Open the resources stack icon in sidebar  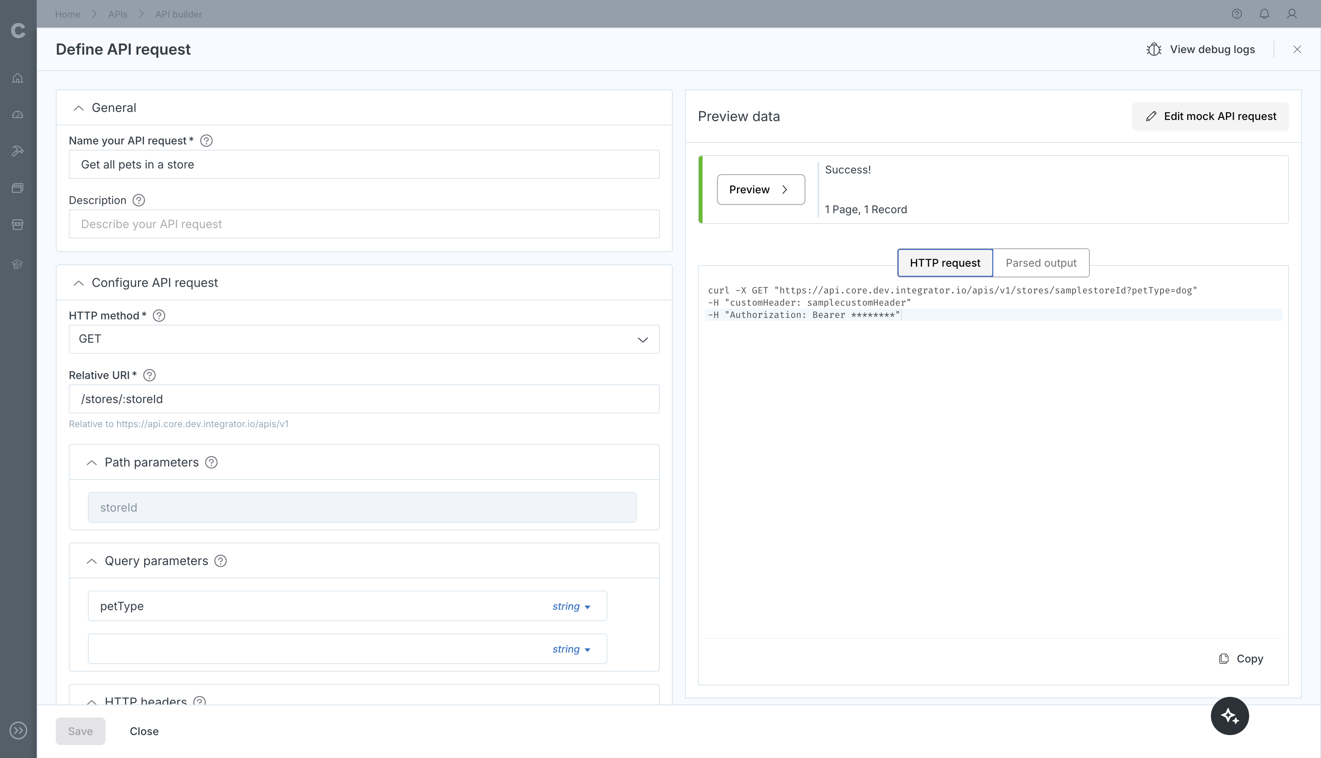[18, 188]
